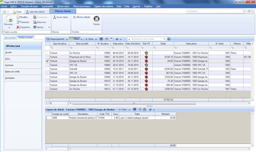Click red status icon for Pharmacie de la Place
The height and width of the screenshot is (152, 256).
(x=146, y=57)
